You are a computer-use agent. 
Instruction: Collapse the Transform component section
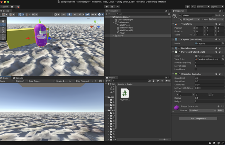pos(173,24)
